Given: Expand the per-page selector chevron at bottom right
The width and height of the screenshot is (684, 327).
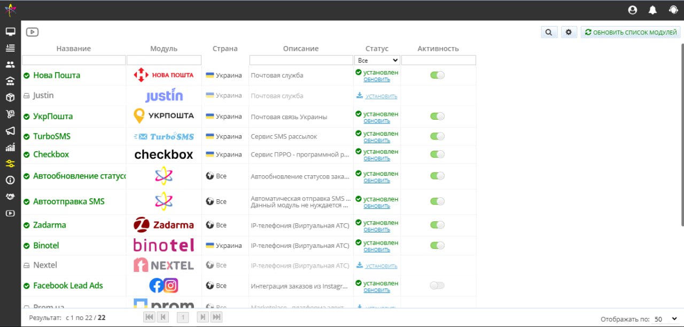Looking at the screenshot, I should (x=674, y=317).
